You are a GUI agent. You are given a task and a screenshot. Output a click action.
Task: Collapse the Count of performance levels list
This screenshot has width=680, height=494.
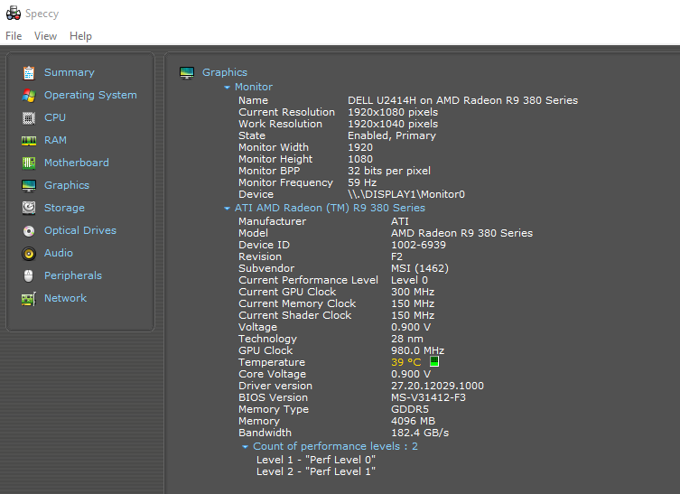pos(245,447)
